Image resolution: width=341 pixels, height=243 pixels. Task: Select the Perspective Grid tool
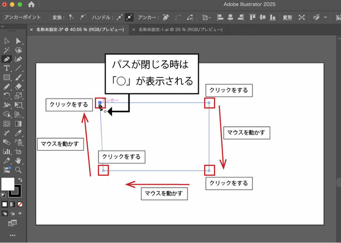click(x=19, y=114)
